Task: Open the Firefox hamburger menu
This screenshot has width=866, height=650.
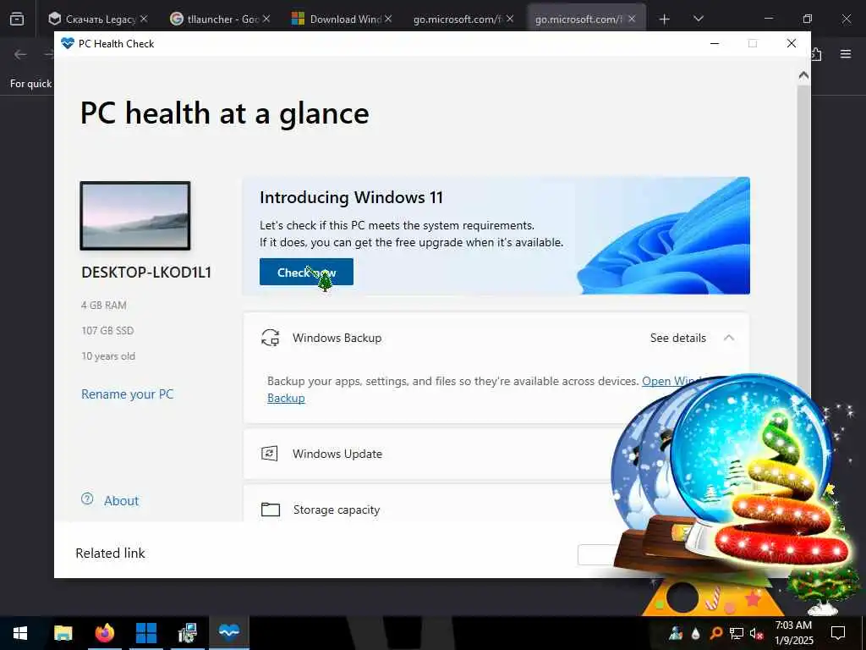Action: click(846, 54)
